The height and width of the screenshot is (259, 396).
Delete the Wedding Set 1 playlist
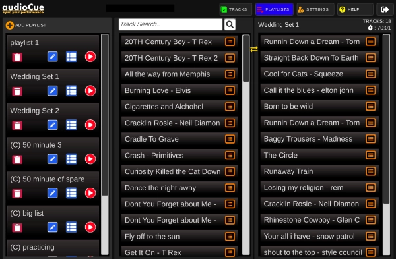tap(17, 91)
